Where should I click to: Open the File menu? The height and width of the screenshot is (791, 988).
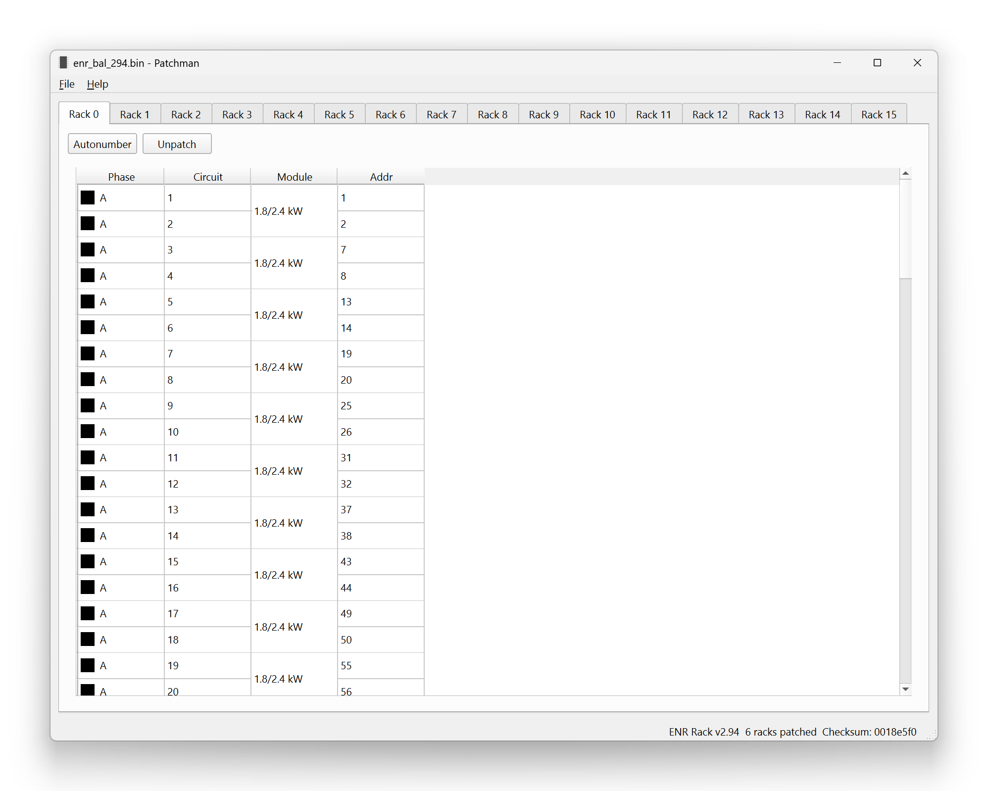[x=67, y=84]
